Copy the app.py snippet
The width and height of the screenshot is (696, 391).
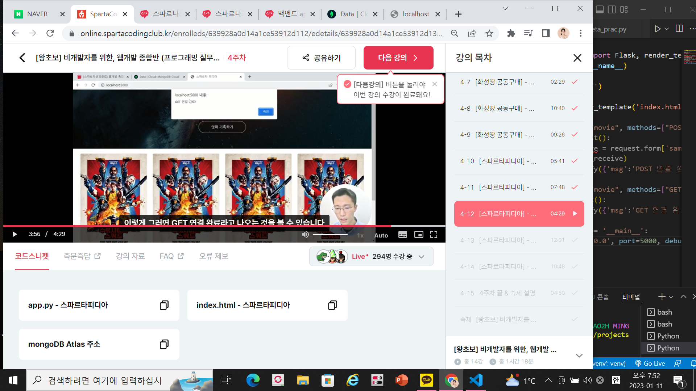pos(164,305)
